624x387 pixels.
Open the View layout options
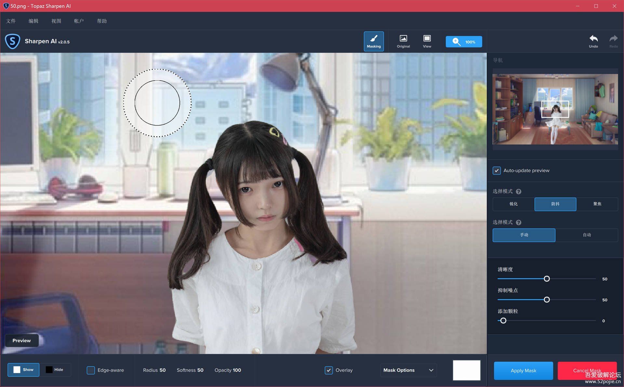coord(427,41)
